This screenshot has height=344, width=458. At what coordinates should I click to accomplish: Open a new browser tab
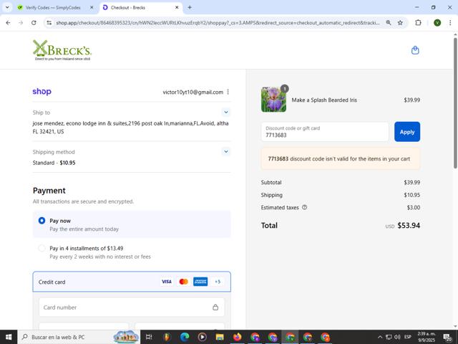pos(190,8)
